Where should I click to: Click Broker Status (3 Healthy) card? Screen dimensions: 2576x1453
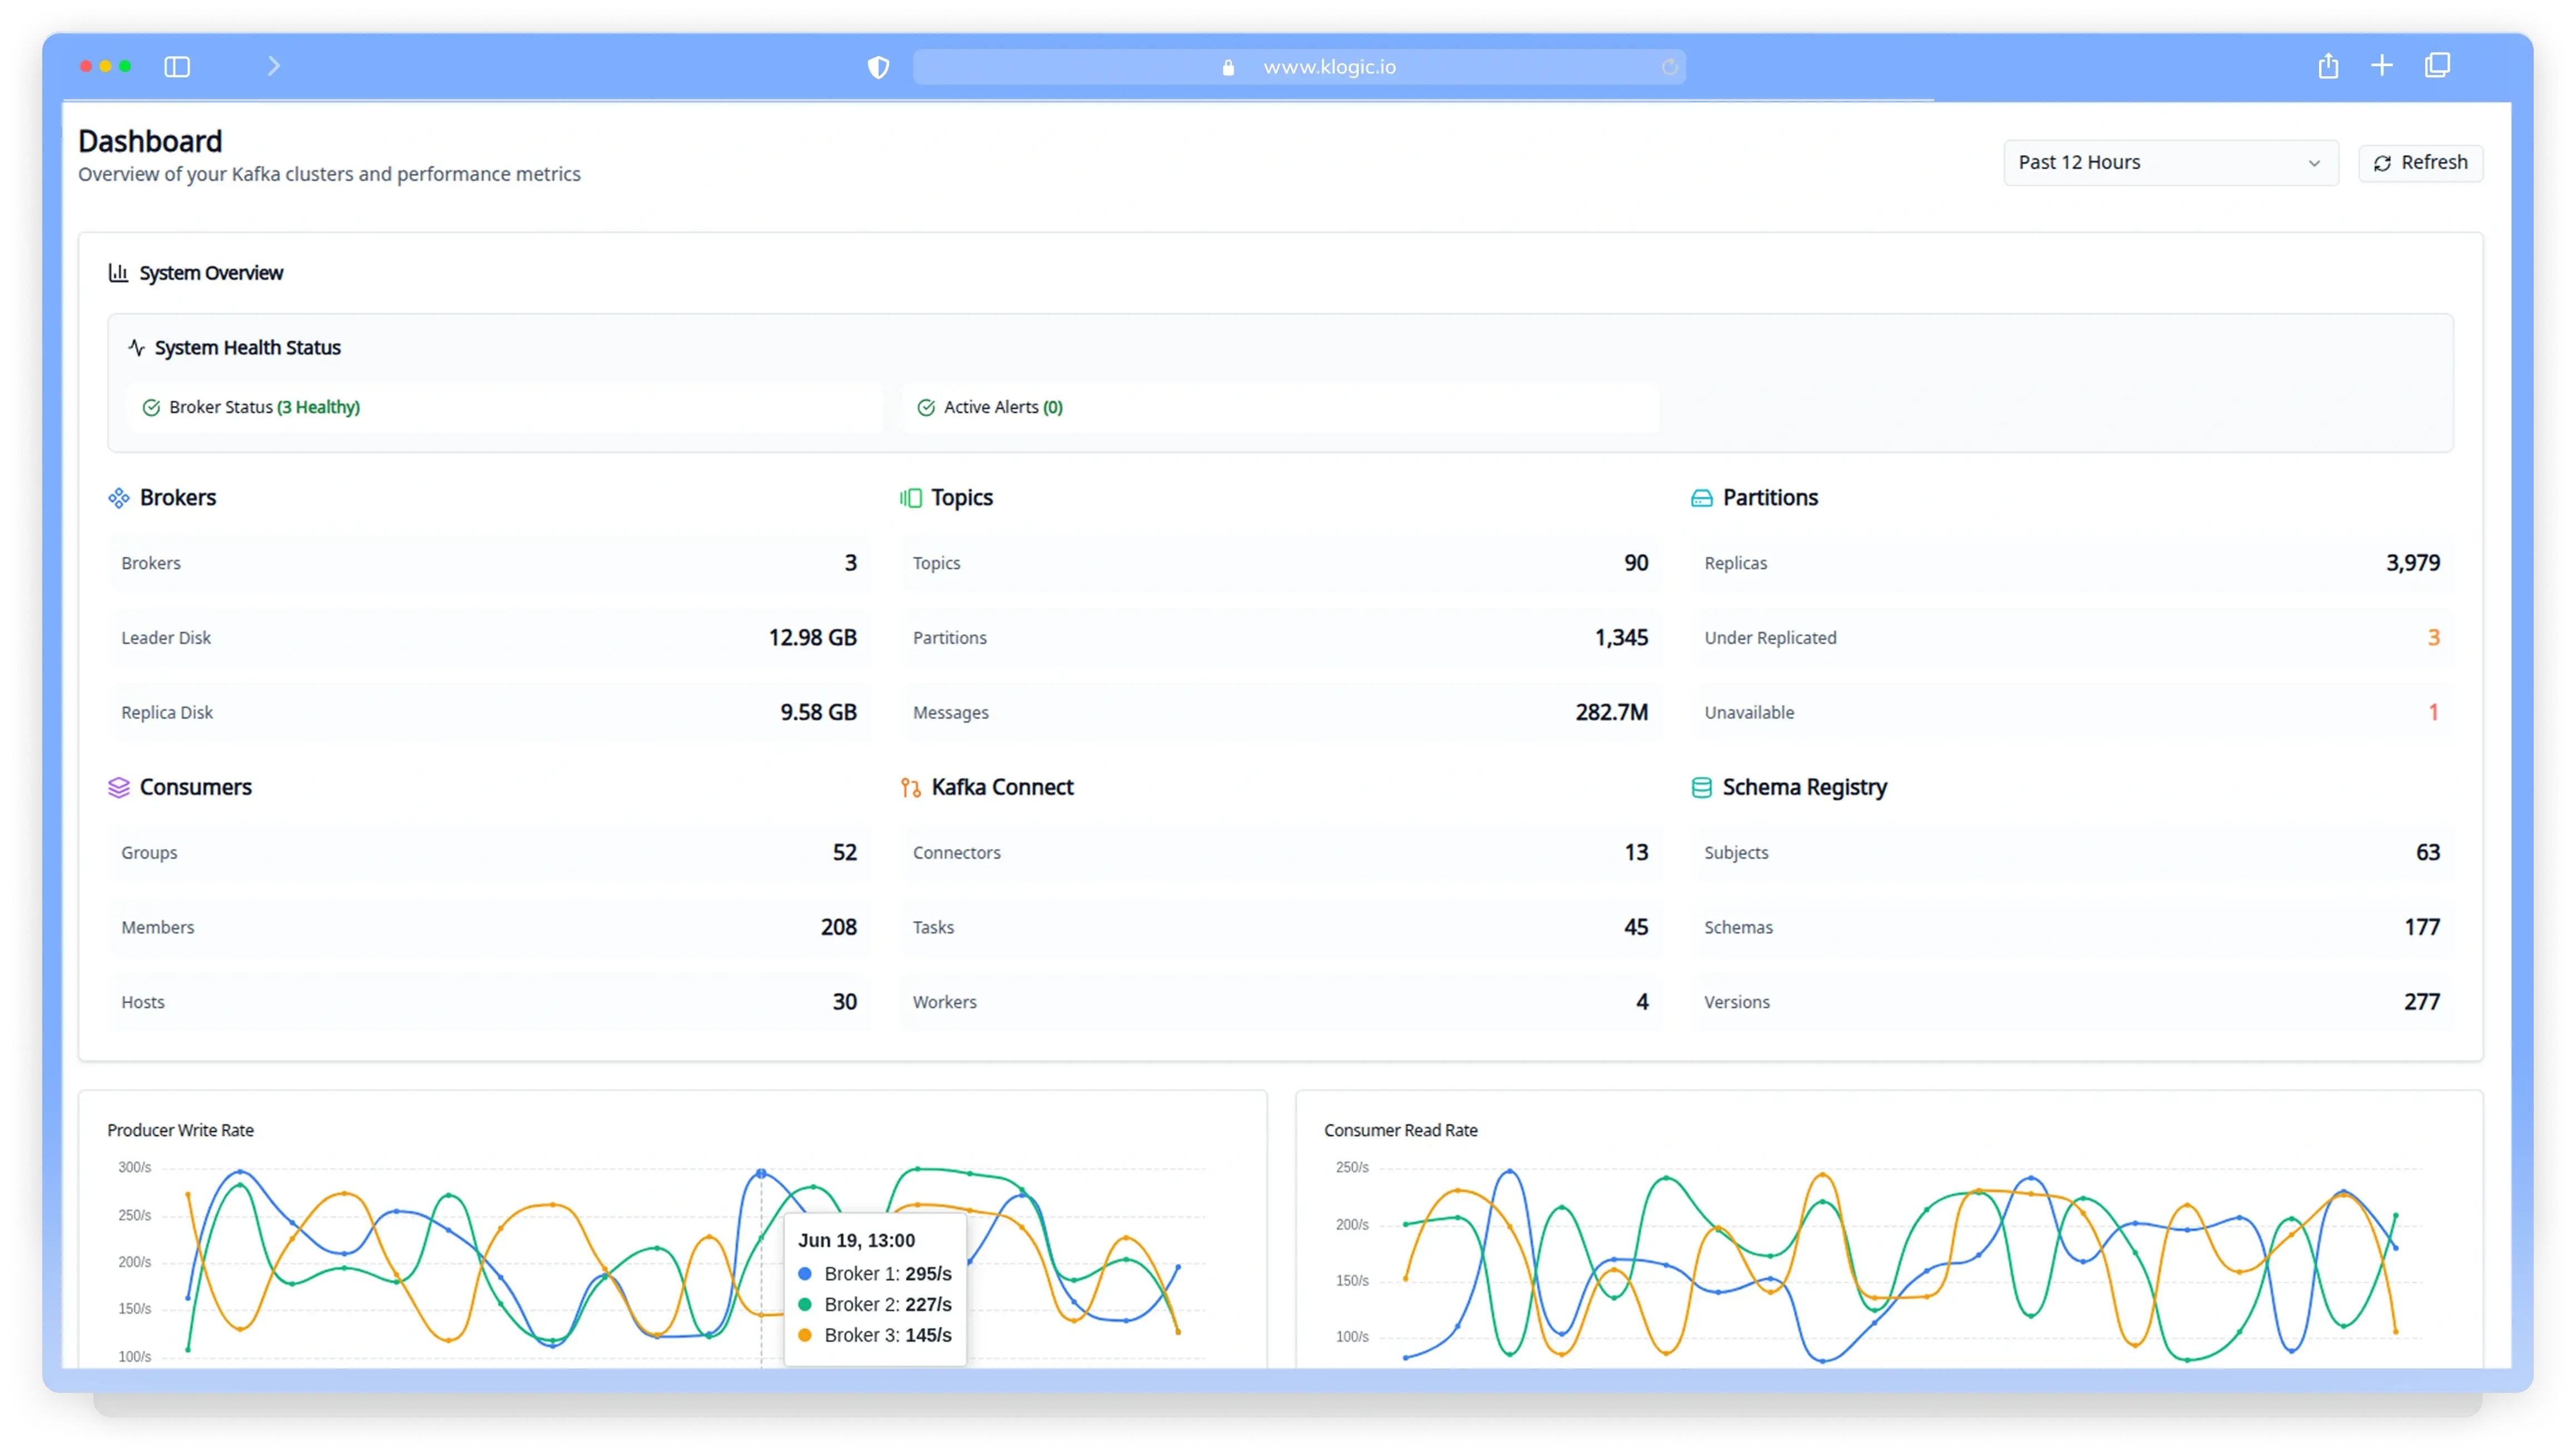[505, 407]
